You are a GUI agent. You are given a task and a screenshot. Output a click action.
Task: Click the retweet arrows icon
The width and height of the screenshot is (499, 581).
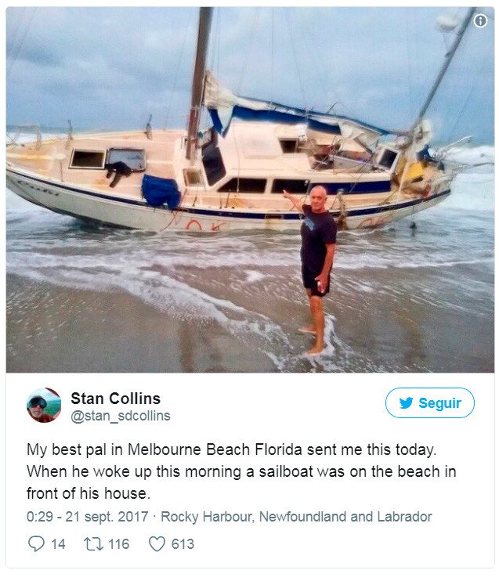92,543
